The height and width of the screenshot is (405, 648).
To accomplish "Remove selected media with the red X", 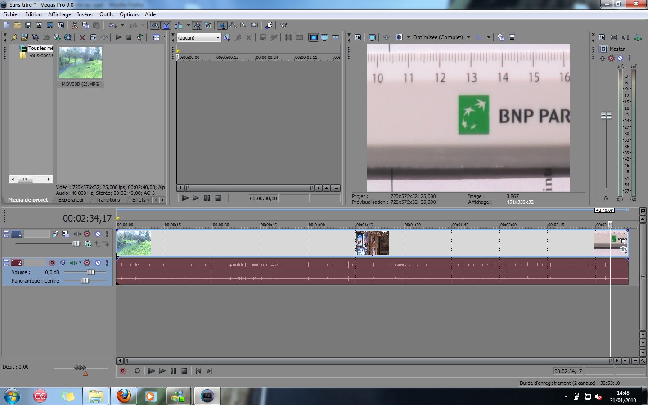I will click(x=82, y=37).
